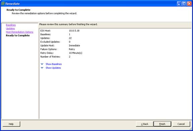
Task: Click the Remediate window title text
Action: coord(12,4)
